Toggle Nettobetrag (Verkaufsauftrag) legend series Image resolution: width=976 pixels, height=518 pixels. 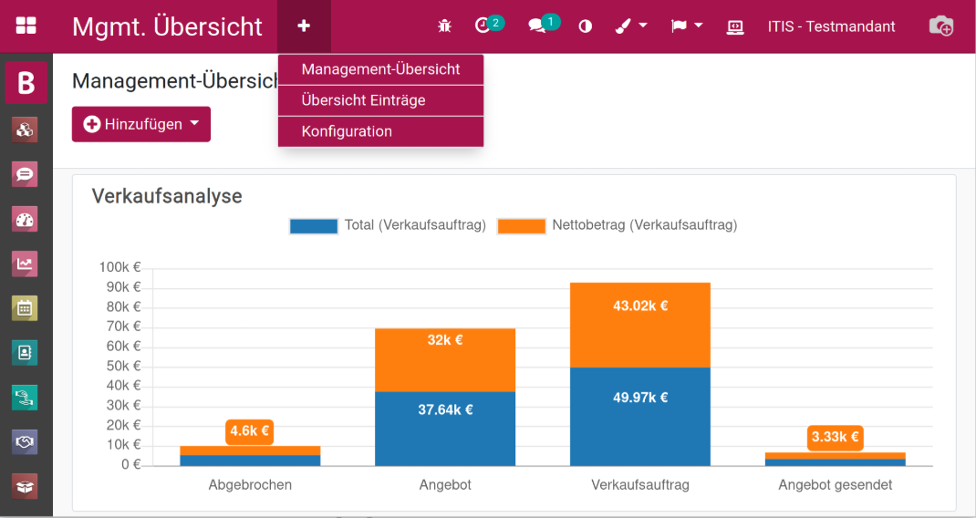(618, 225)
